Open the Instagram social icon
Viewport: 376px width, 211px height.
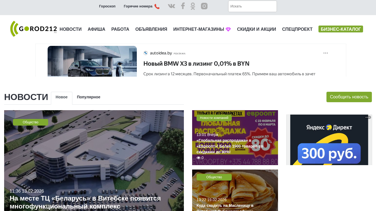point(204,6)
